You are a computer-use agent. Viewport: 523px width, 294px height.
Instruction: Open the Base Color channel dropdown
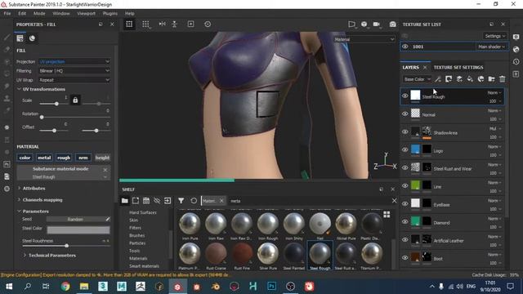click(417, 79)
